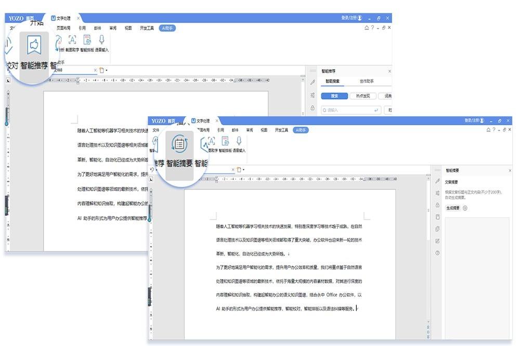Click 截图取字 icon in the back window

pos(72,40)
